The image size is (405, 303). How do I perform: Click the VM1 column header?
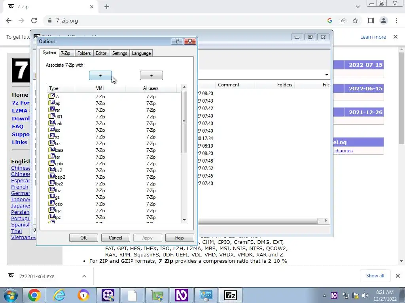(100, 88)
